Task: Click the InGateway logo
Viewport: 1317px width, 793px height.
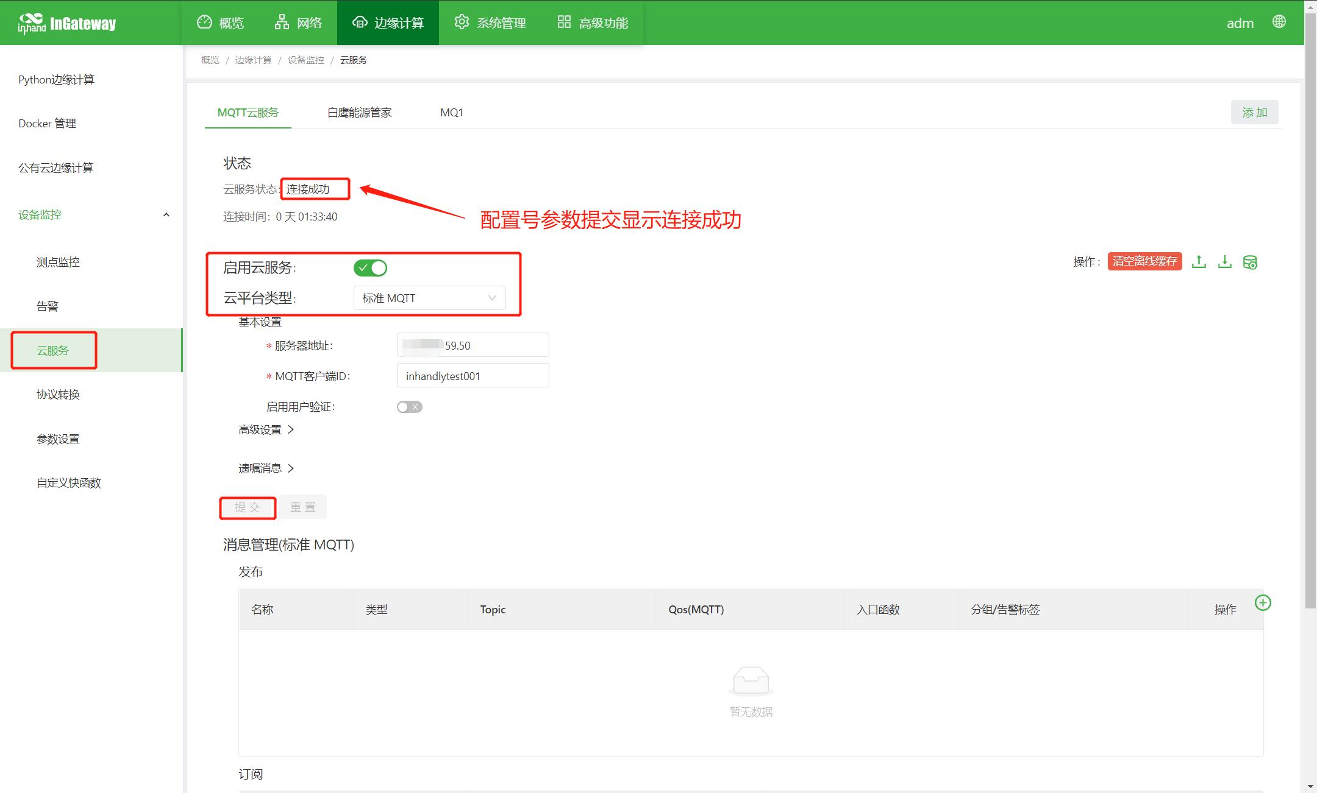Action: coord(67,23)
